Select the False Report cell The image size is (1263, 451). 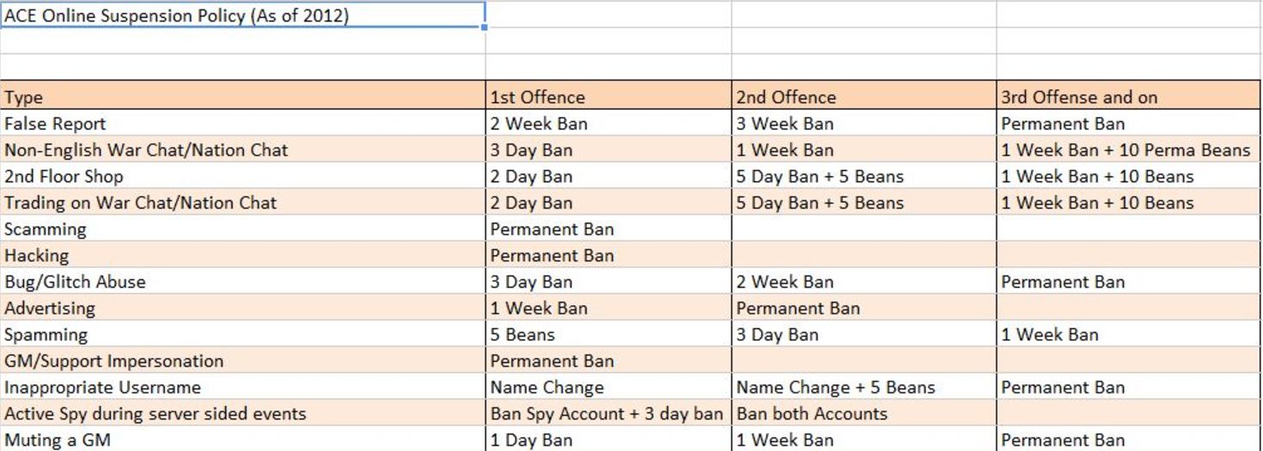[243, 123]
